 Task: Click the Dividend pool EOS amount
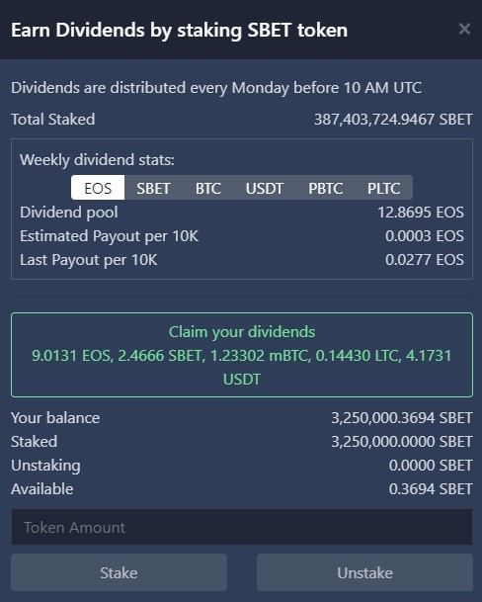[x=421, y=213]
